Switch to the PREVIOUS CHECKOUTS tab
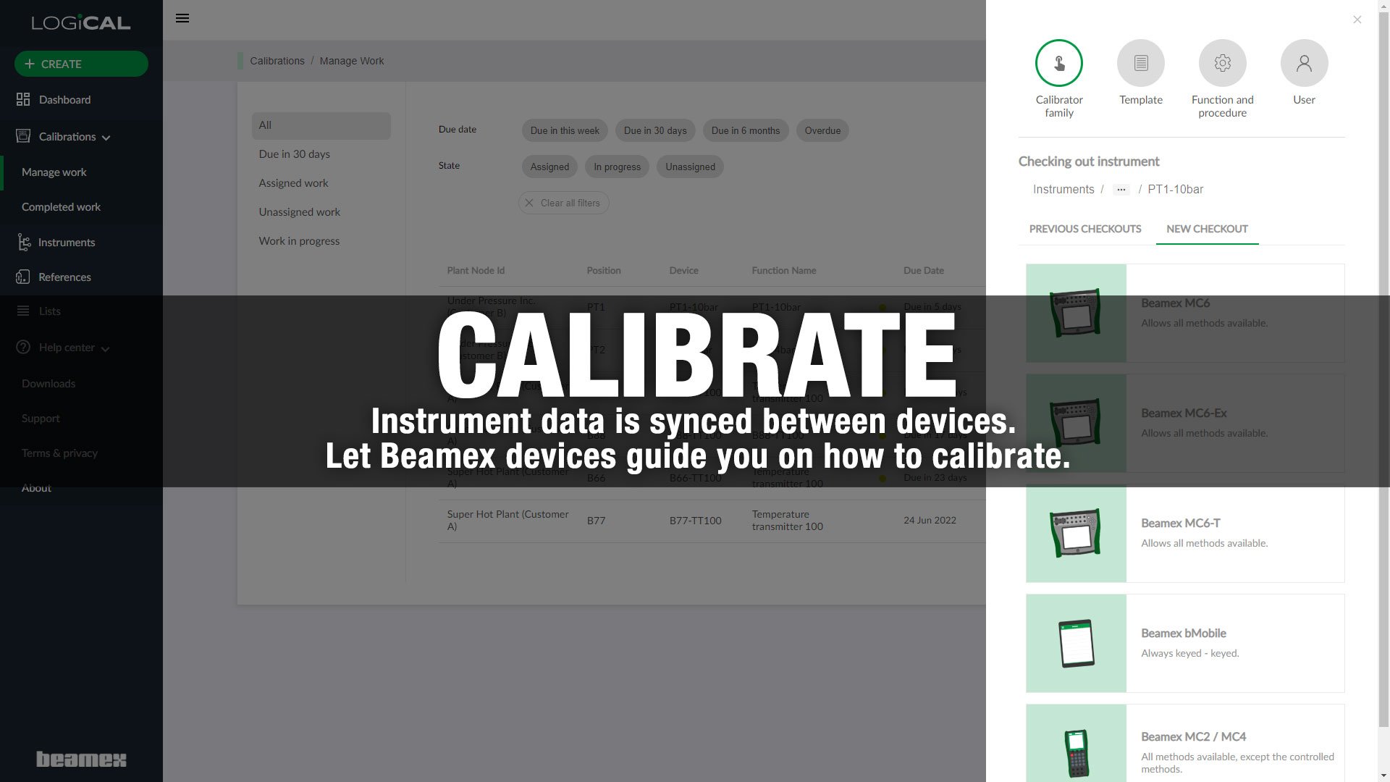1390x782 pixels. click(1085, 229)
